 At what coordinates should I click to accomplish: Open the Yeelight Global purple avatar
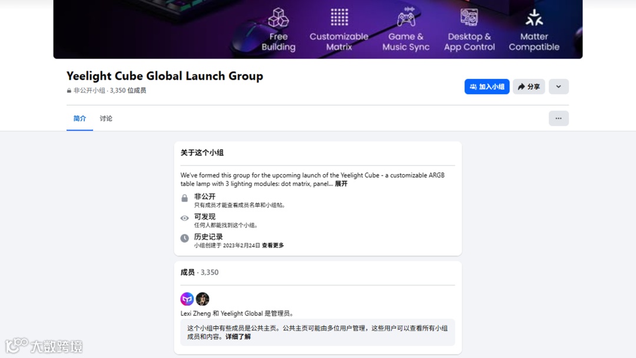(187, 299)
